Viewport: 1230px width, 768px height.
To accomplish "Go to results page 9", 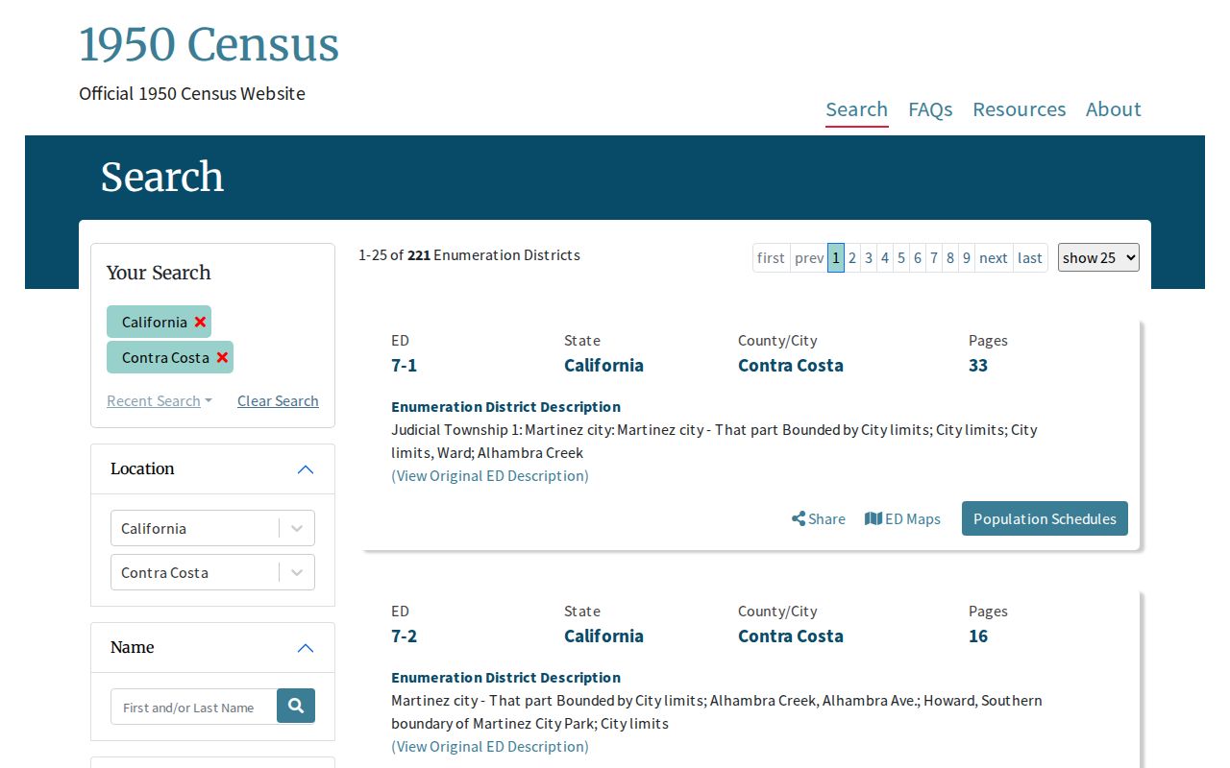I will (967, 257).
